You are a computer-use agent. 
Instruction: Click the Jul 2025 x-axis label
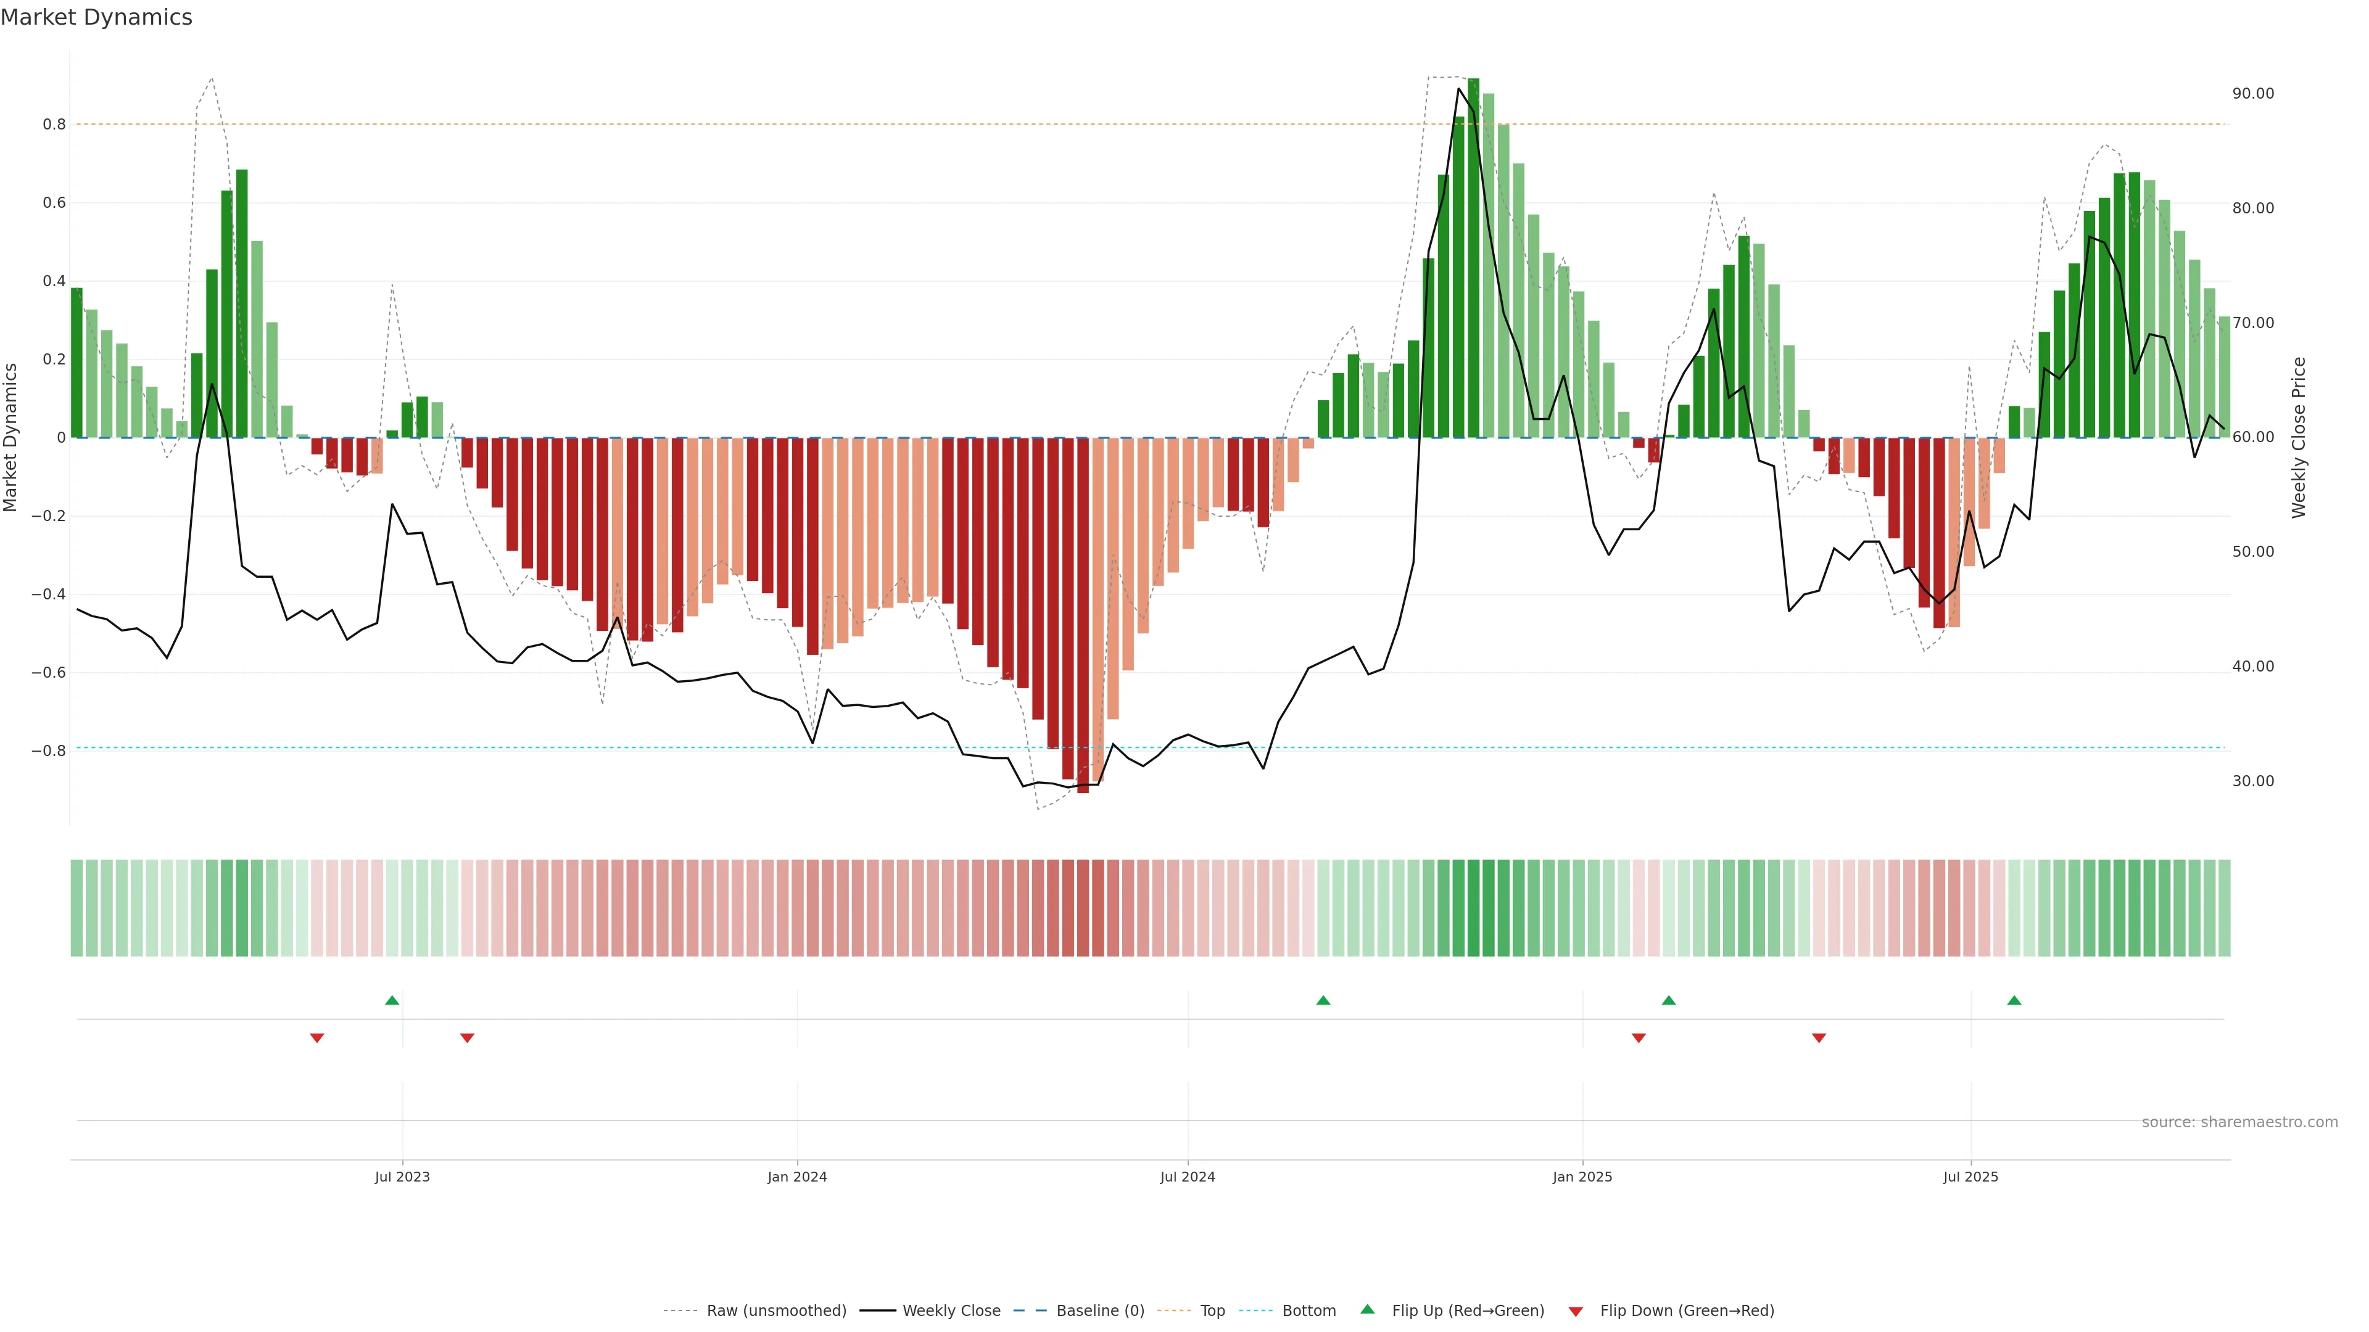click(1971, 1177)
